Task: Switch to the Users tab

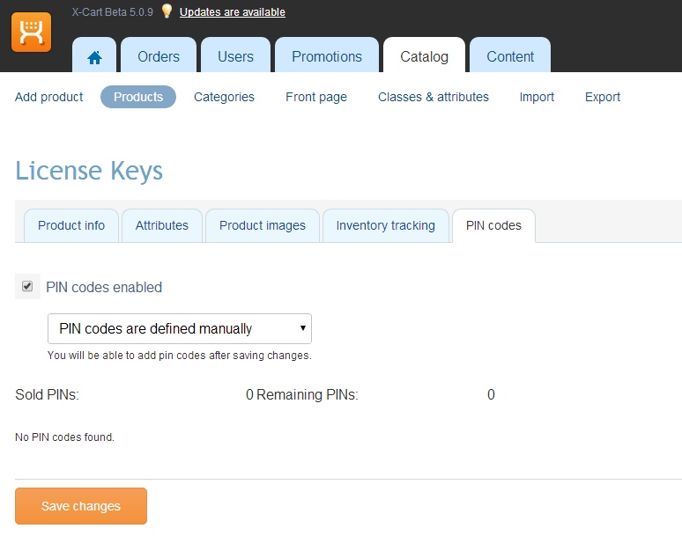Action: pyautogui.click(x=235, y=55)
